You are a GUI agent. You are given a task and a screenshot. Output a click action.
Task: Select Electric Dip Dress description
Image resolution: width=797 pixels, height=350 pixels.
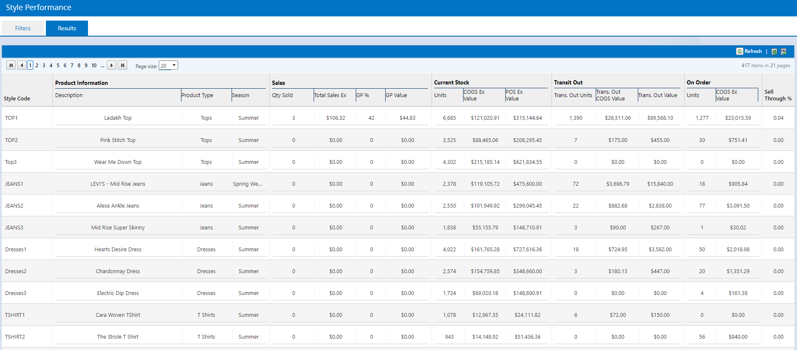click(x=118, y=293)
